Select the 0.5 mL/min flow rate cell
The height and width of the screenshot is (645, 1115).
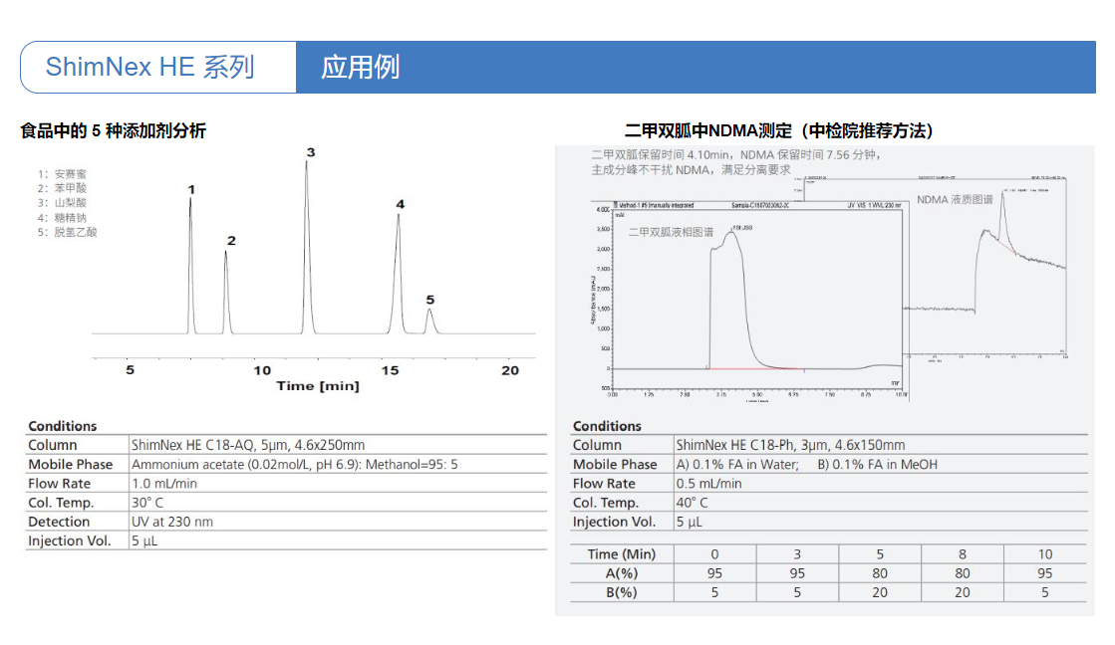tap(708, 484)
